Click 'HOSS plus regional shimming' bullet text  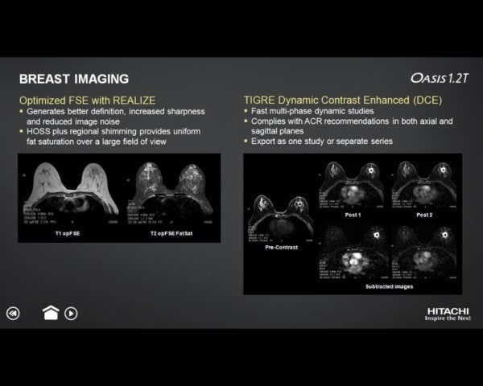click(x=114, y=137)
